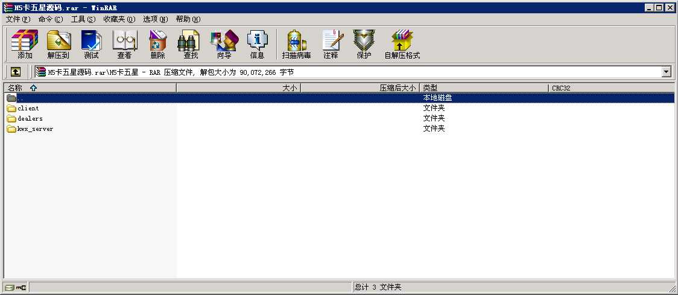Sort by CRC32 column header
The height and width of the screenshot is (295, 678).
click(612, 88)
